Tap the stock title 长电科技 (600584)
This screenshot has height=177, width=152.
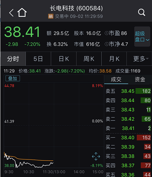tap(76, 8)
